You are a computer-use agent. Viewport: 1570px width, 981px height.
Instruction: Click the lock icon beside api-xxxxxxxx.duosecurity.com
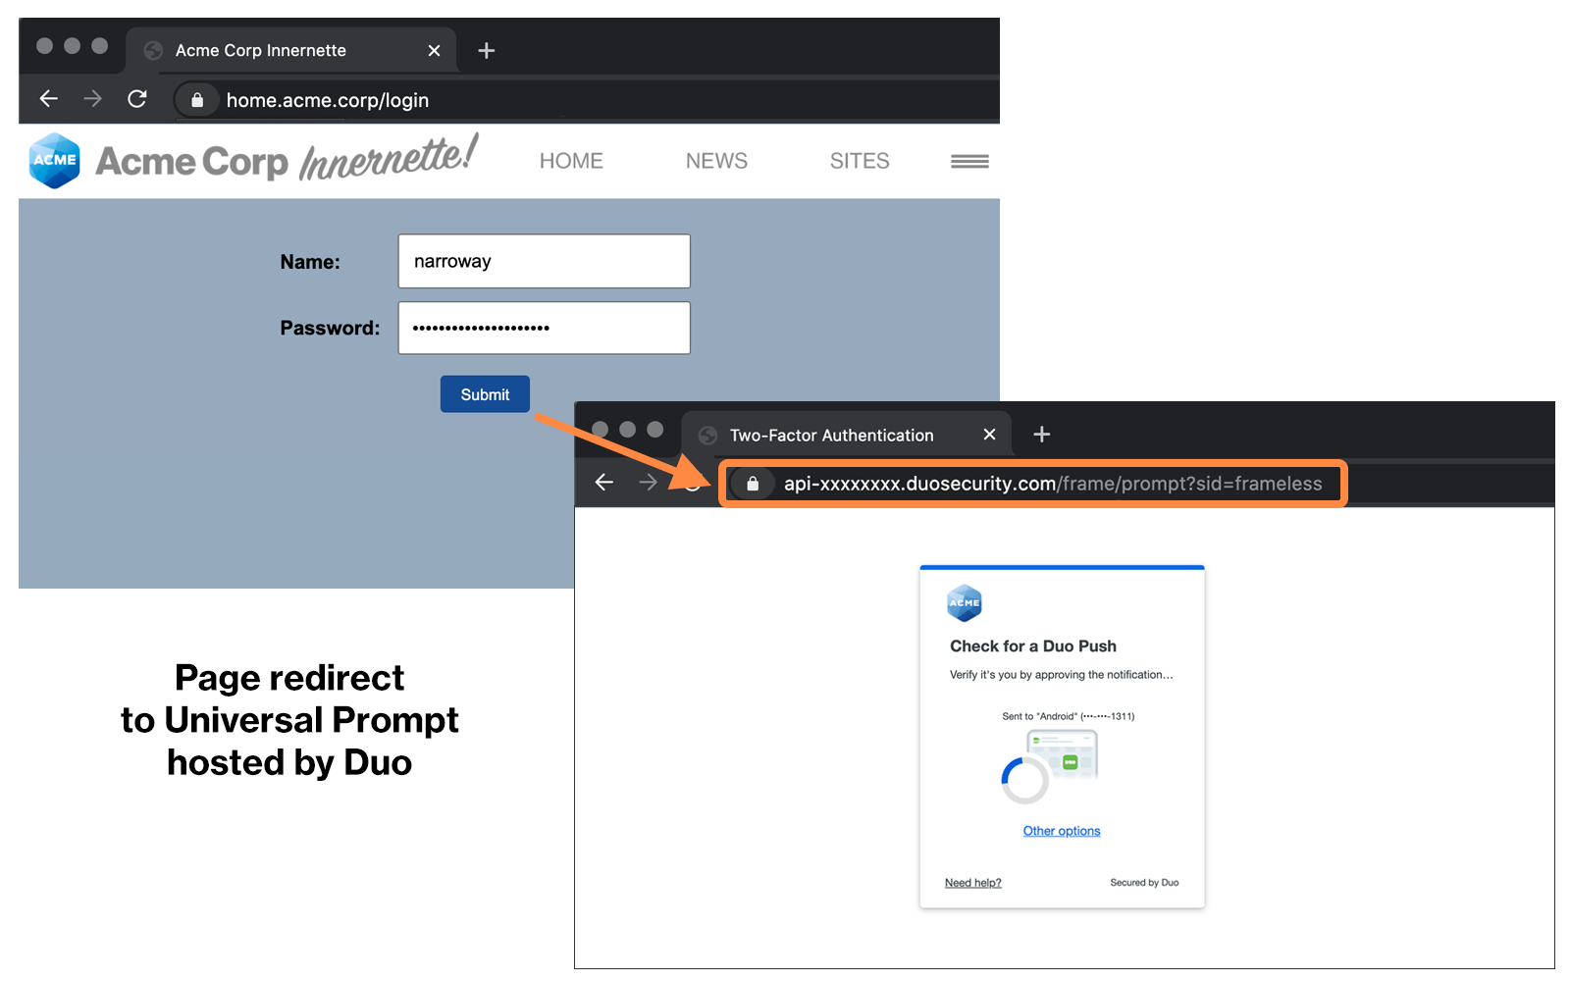(x=754, y=483)
